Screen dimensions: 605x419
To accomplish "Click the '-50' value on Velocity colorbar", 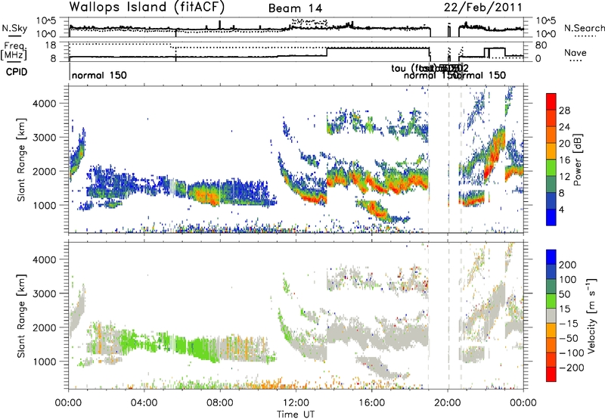I will pyautogui.click(x=567, y=338).
